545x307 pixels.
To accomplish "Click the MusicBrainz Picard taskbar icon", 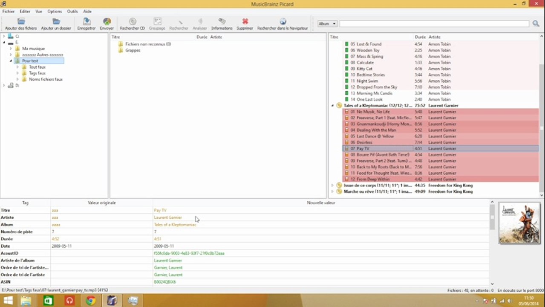I will click(112, 301).
